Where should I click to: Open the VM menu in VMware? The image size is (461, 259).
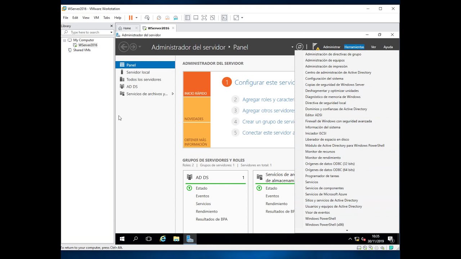click(x=96, y=18)
